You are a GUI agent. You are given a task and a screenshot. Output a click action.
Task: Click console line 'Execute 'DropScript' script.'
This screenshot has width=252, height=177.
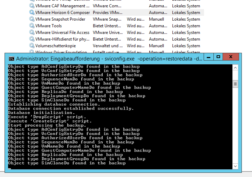click(x=47, y=117)
